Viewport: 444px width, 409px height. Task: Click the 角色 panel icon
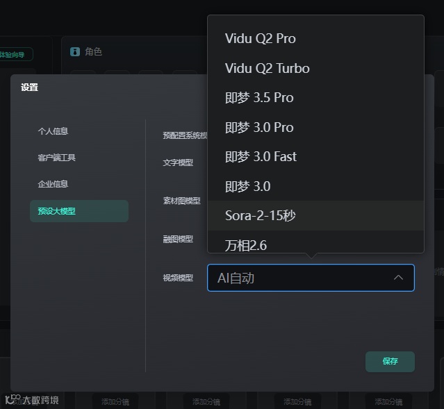[x=75, y=51]
